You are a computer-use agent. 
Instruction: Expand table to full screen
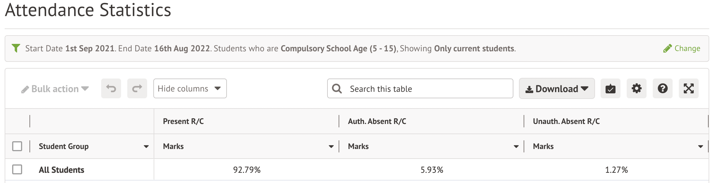(688, 89)
